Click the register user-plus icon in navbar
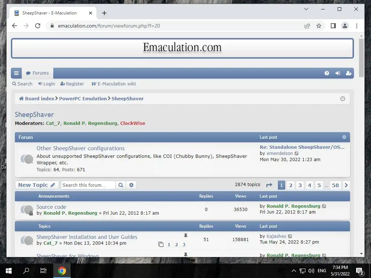The image size is (371, 278). pyautogui.click(x=349, y=73)
